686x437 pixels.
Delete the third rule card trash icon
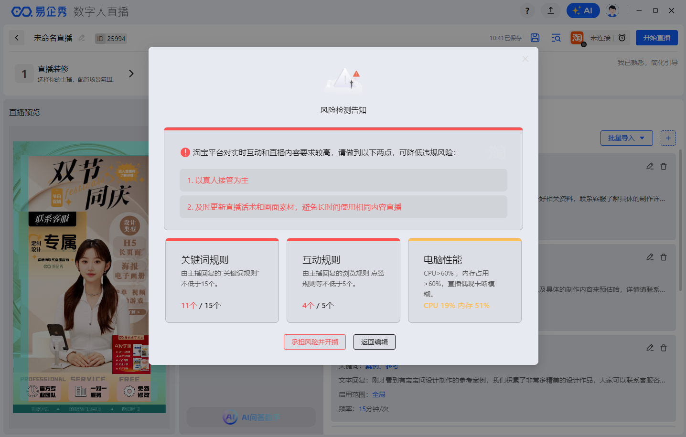(x=664, y=348)
